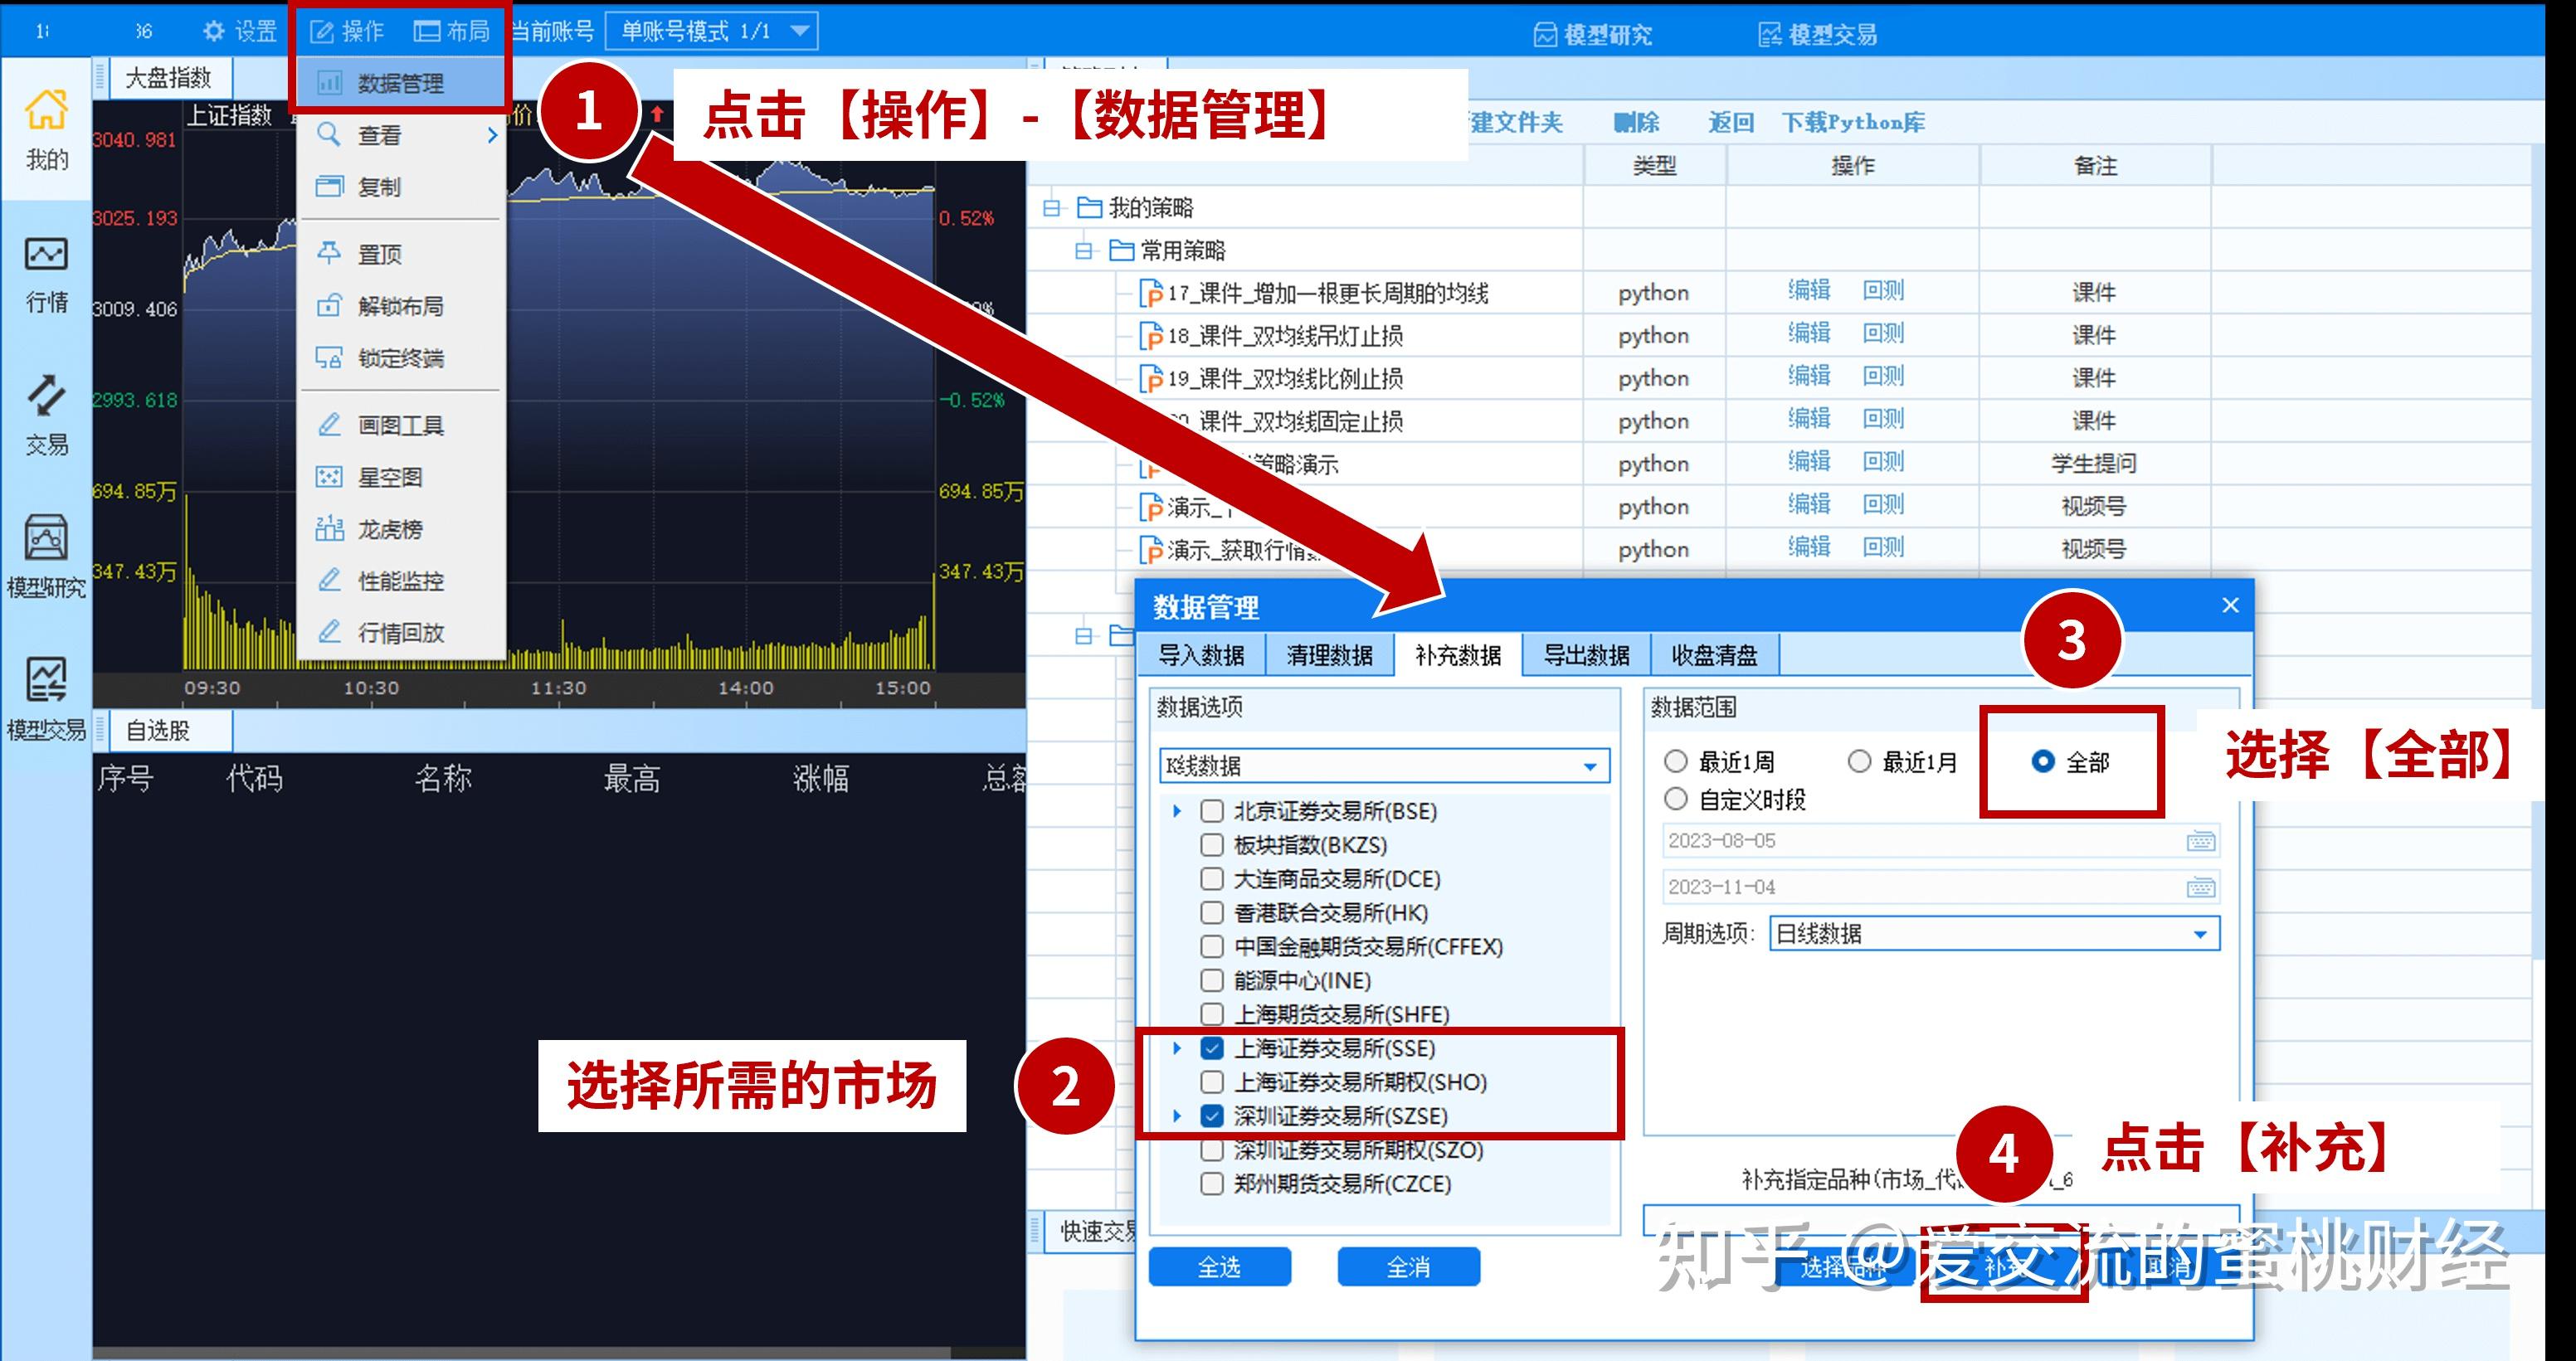The image size is (2576, 1361).
Task: Open the 我的 home panel in the sidebar
Action: (x=46, y=130)
